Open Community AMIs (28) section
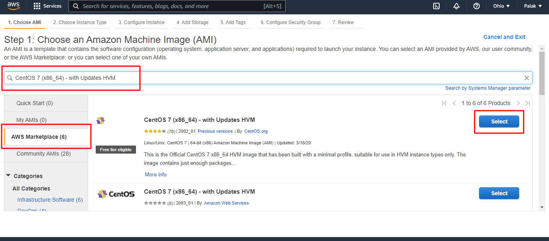 tap(43, 154)
